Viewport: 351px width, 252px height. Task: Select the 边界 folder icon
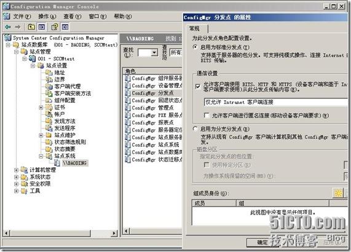(x=49, y=79)
